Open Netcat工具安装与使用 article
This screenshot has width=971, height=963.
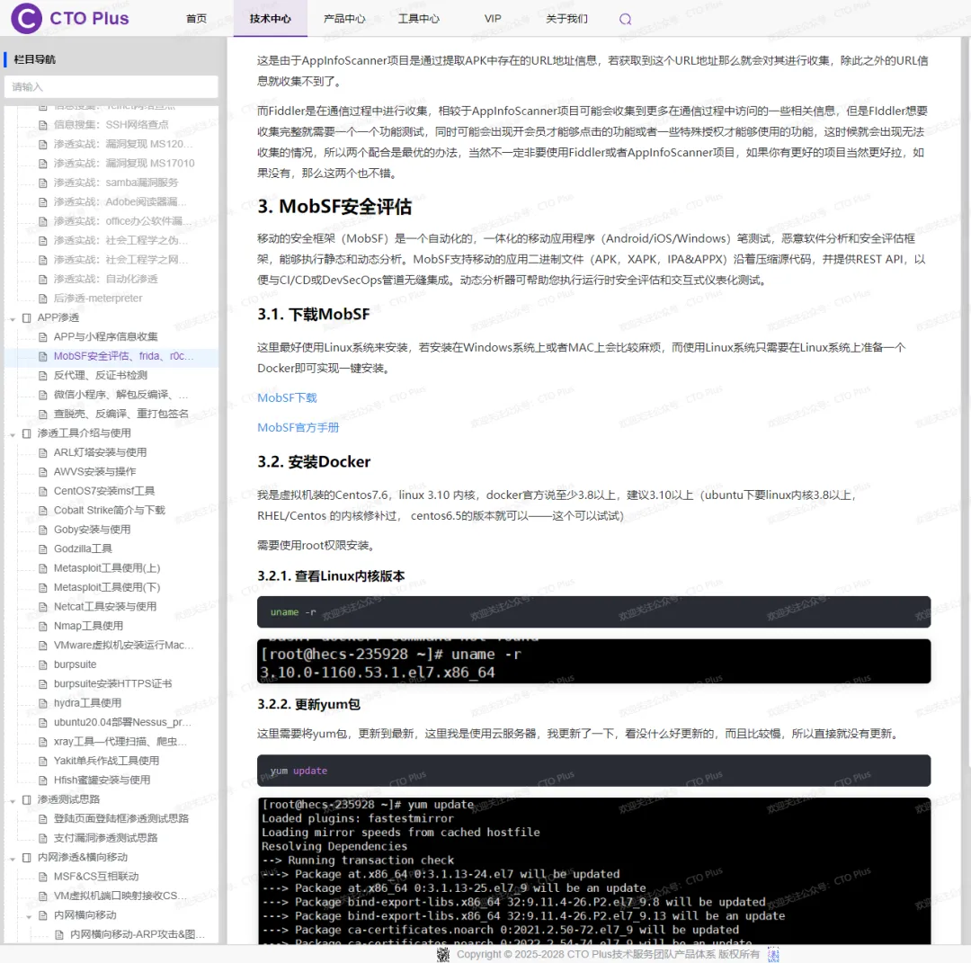(104, 606)
